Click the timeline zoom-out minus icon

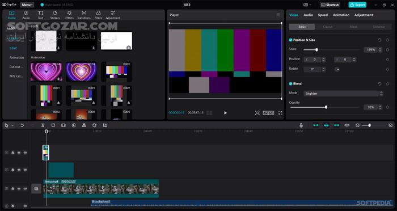coord(357,125)
